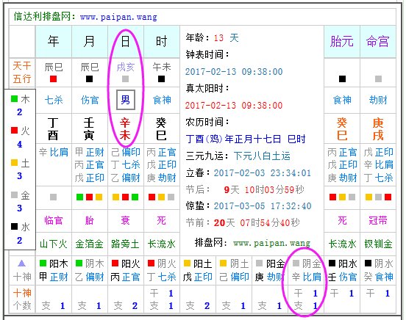The width and height of the screenshot is (406, 320).
Task: Click the 丁酉(鸡)年正月十七日 巳时 lunar date
Action: (x=246, y=139)
